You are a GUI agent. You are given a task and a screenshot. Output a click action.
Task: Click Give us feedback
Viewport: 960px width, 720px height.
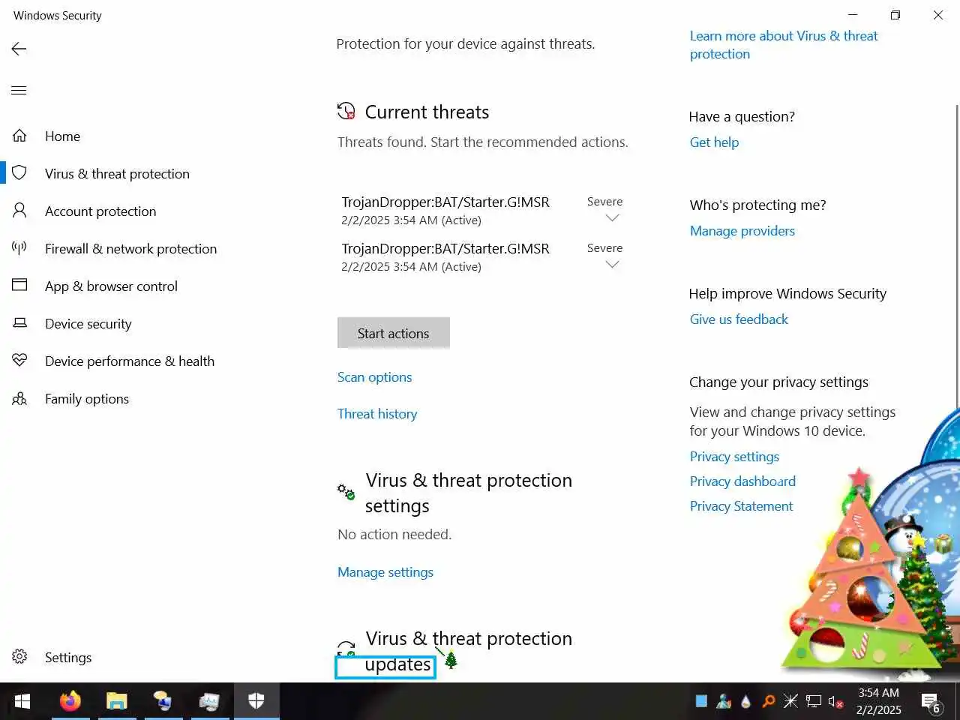pyautogui.click(x=739, y=319)
